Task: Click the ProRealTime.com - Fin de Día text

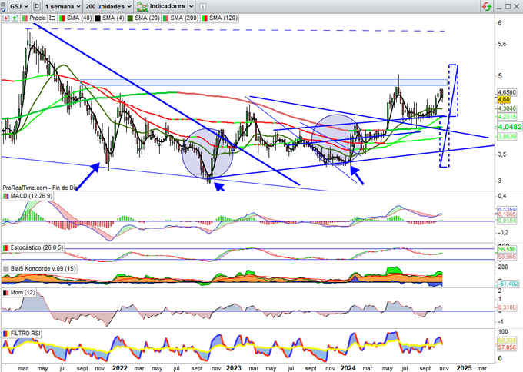Action: (40, 188)
